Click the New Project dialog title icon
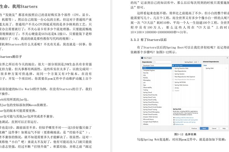This screenshot has height=152, width=229. pyautogui.click(x=142, y=58)
